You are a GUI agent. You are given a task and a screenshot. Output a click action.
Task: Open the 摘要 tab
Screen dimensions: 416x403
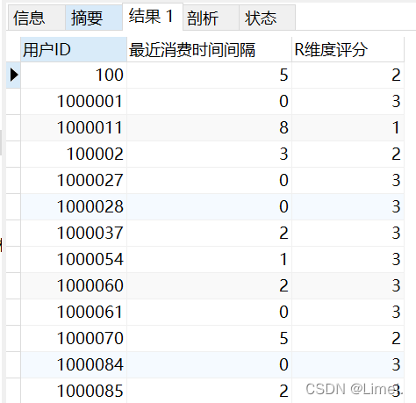[x=94, y=18]
